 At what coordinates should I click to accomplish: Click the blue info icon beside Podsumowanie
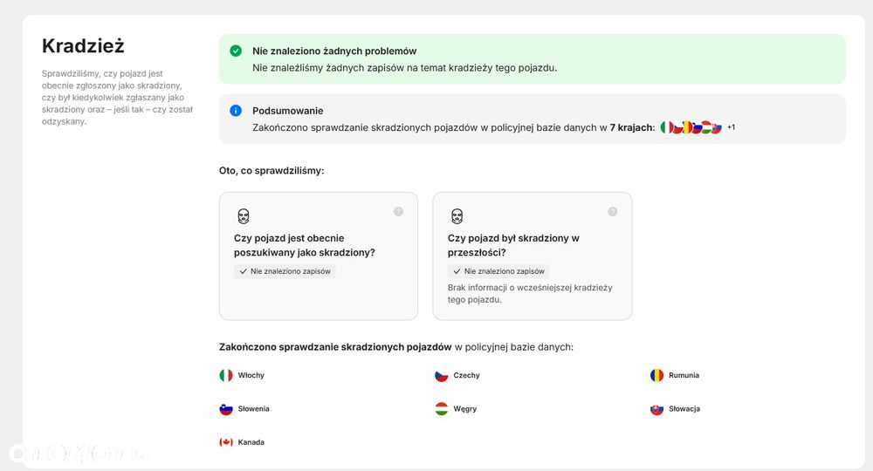point(236,111)
